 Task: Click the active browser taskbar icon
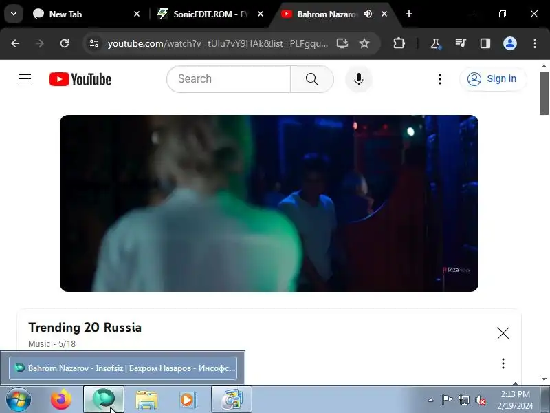click(104, 400)
